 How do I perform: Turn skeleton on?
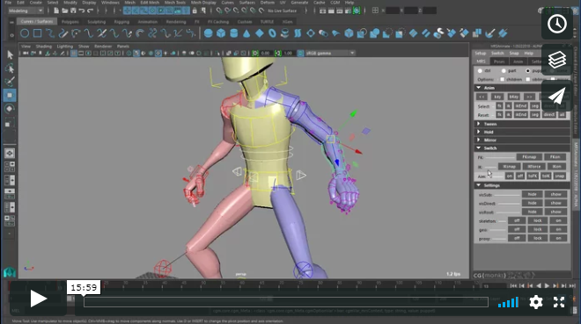pos(558,220)
